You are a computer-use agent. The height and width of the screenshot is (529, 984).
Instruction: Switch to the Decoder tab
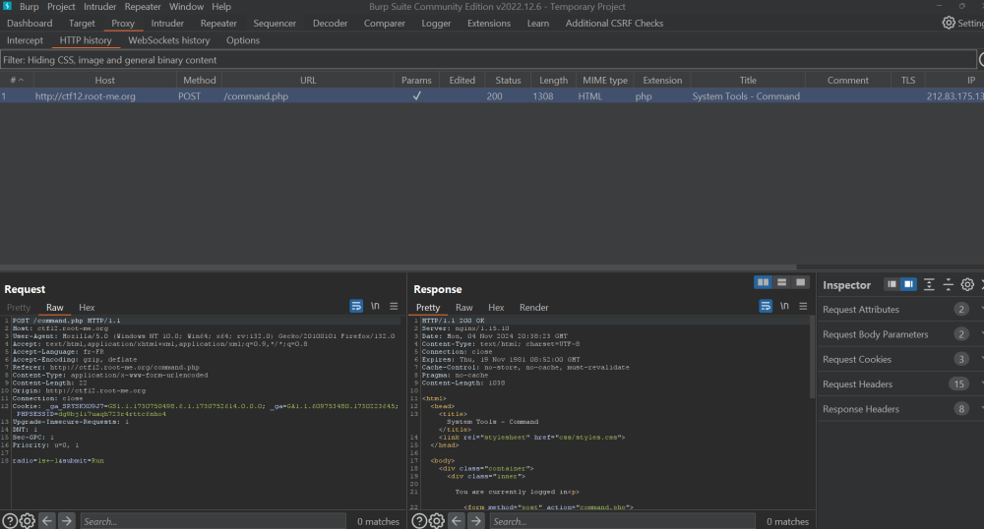(330, 24)
